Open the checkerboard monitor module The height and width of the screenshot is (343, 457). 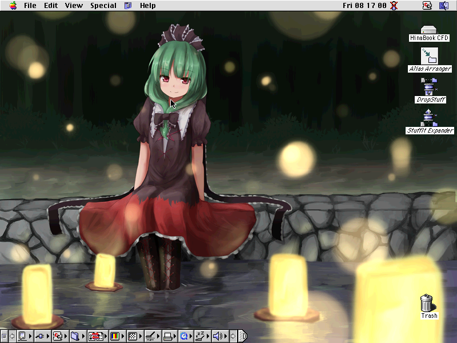point(135,336)
